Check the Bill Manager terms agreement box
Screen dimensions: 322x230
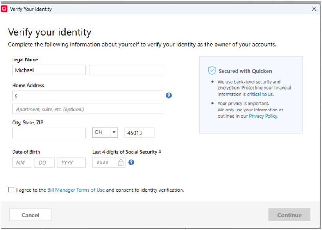(11, 190)
